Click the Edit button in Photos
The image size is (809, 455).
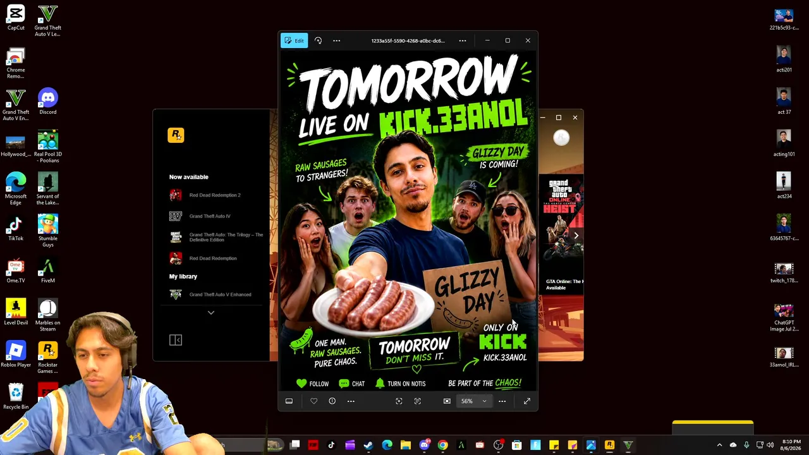tap(294, 40)
